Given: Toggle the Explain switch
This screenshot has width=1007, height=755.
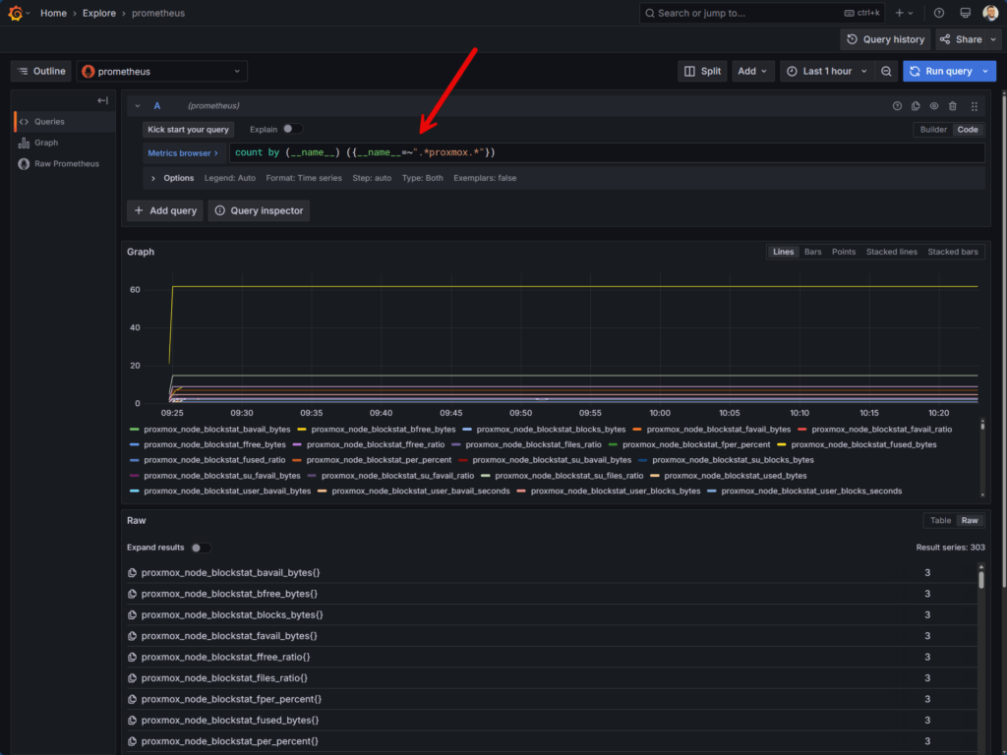Looking at the screenshot, I should click(x=292, y=129).
